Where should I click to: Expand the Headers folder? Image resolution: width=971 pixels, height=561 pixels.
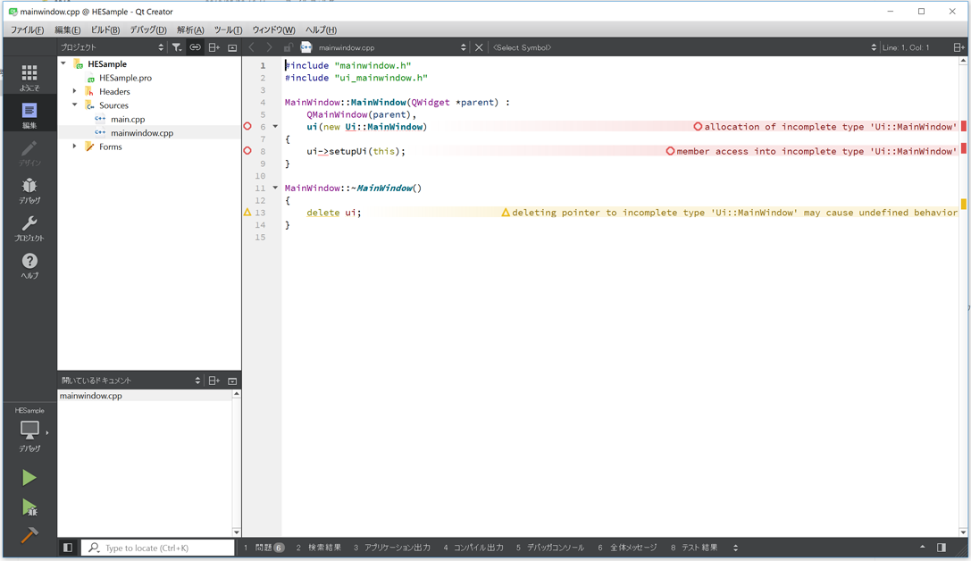point(75,91)
